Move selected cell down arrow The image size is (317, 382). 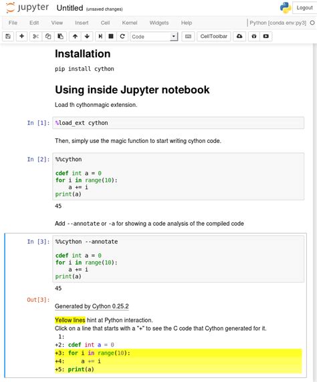click(87, 36)
